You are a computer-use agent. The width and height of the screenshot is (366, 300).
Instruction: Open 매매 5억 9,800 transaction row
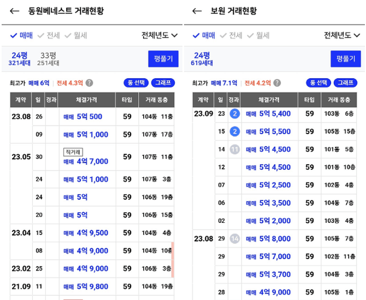click(85, 286)
